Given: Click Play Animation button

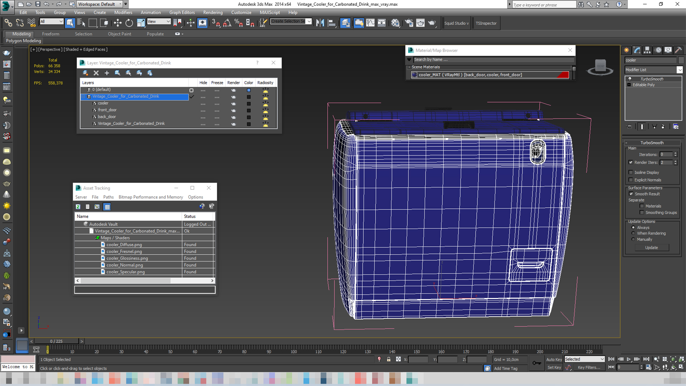Looking at the screenshot, I should 629,359.
